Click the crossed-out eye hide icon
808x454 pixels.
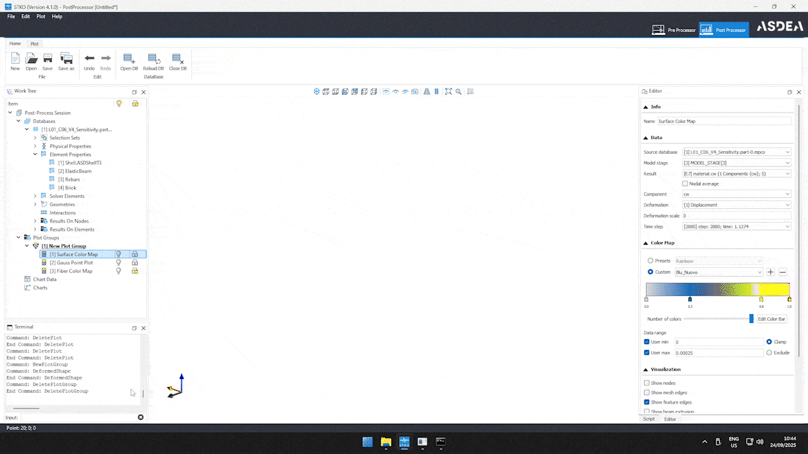(405, 91)
